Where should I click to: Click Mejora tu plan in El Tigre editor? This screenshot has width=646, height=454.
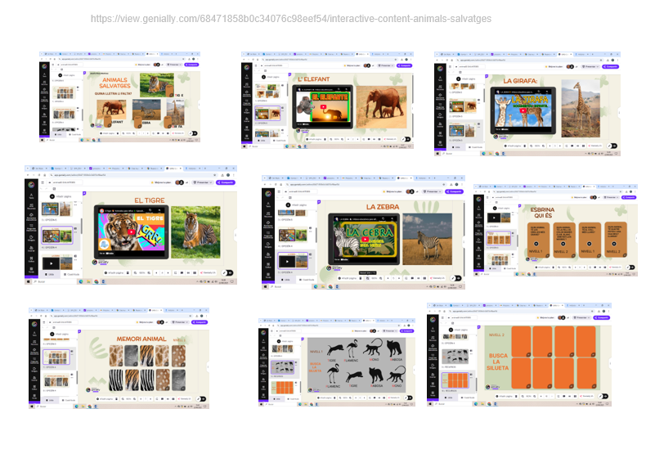tap(162, 182)
